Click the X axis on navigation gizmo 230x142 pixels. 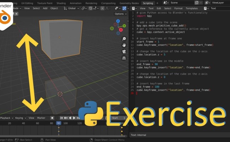[x=121, y=30]
